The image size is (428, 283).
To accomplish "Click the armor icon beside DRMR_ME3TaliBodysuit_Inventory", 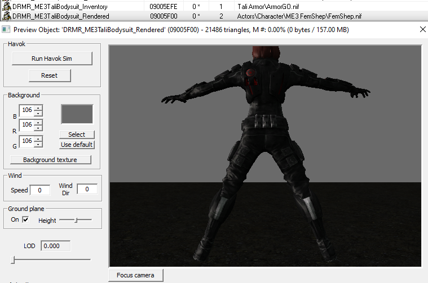I will 6,6.
